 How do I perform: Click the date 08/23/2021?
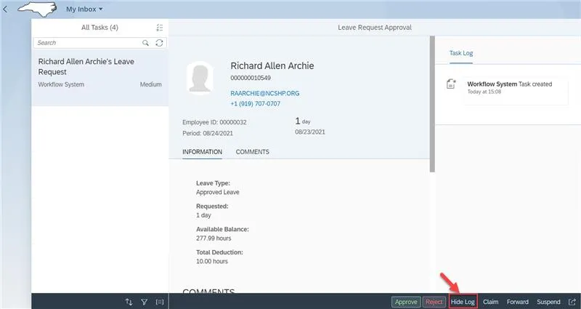pyautogui.click(x=310, y=132)
